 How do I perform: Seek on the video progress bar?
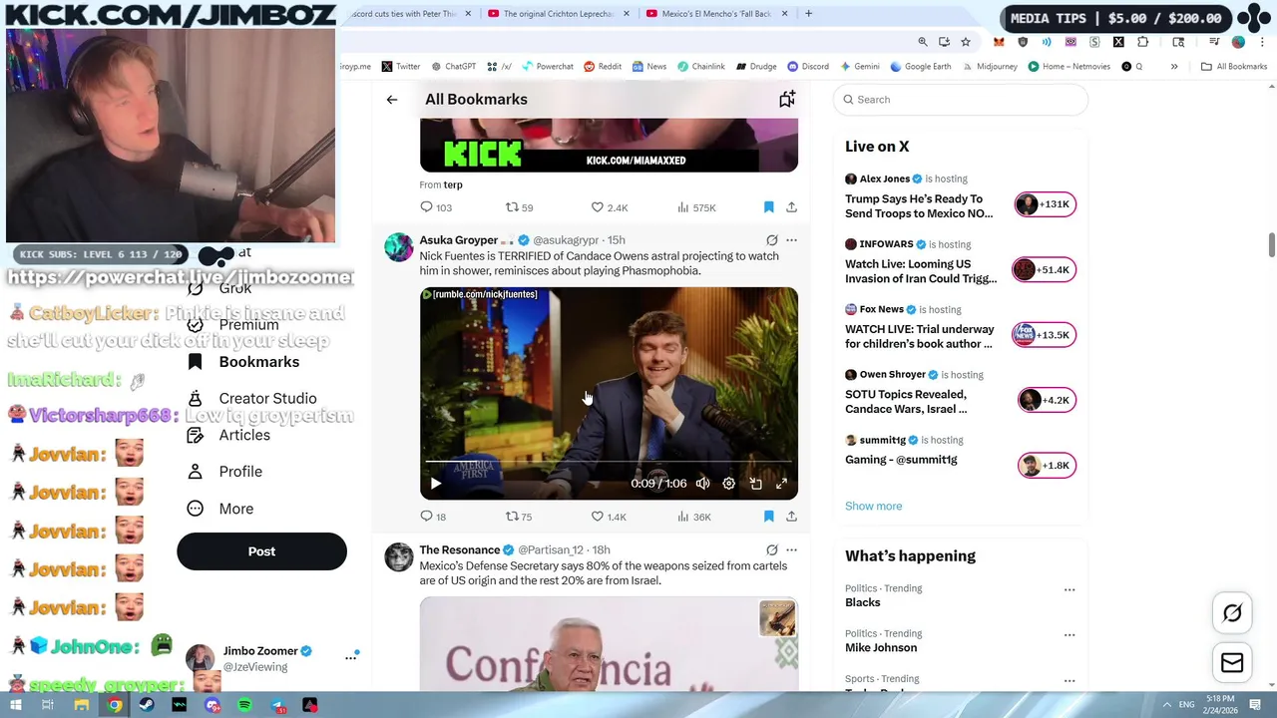point(609,463)
